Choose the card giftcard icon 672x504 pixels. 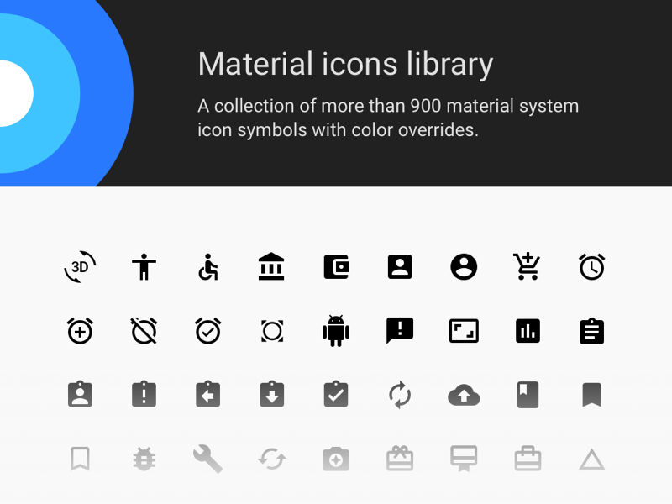(400, 458)
